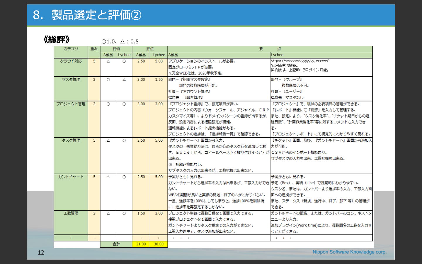Click the yellow 21.00 total cell
422x264 pixels.
tap(141, 244)
